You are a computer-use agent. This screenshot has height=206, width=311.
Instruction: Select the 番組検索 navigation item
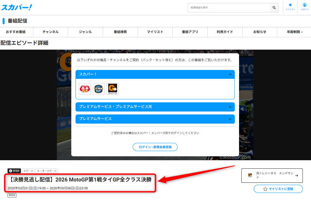point(120,32)
